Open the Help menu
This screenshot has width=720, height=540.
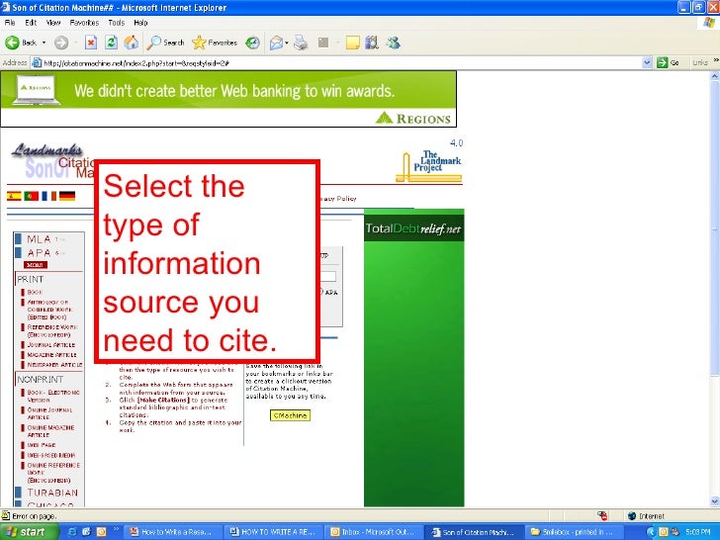pos(140,23)
